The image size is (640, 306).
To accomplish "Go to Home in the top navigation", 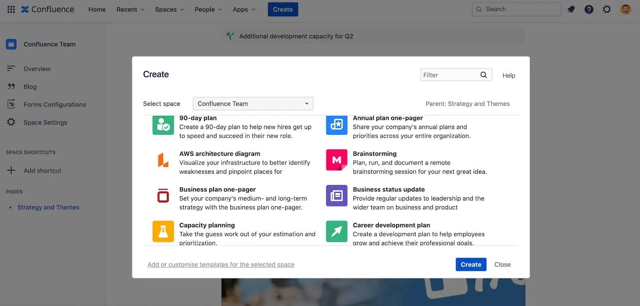I will coord(97,9).
